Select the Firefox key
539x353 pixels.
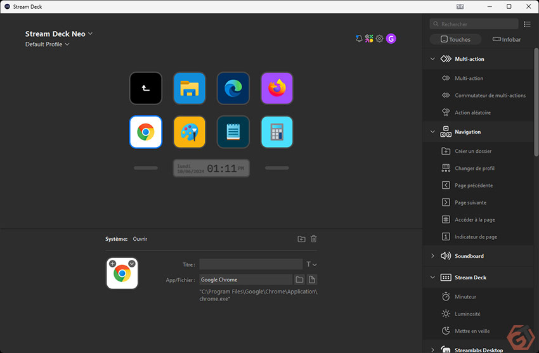click(276, 88)
